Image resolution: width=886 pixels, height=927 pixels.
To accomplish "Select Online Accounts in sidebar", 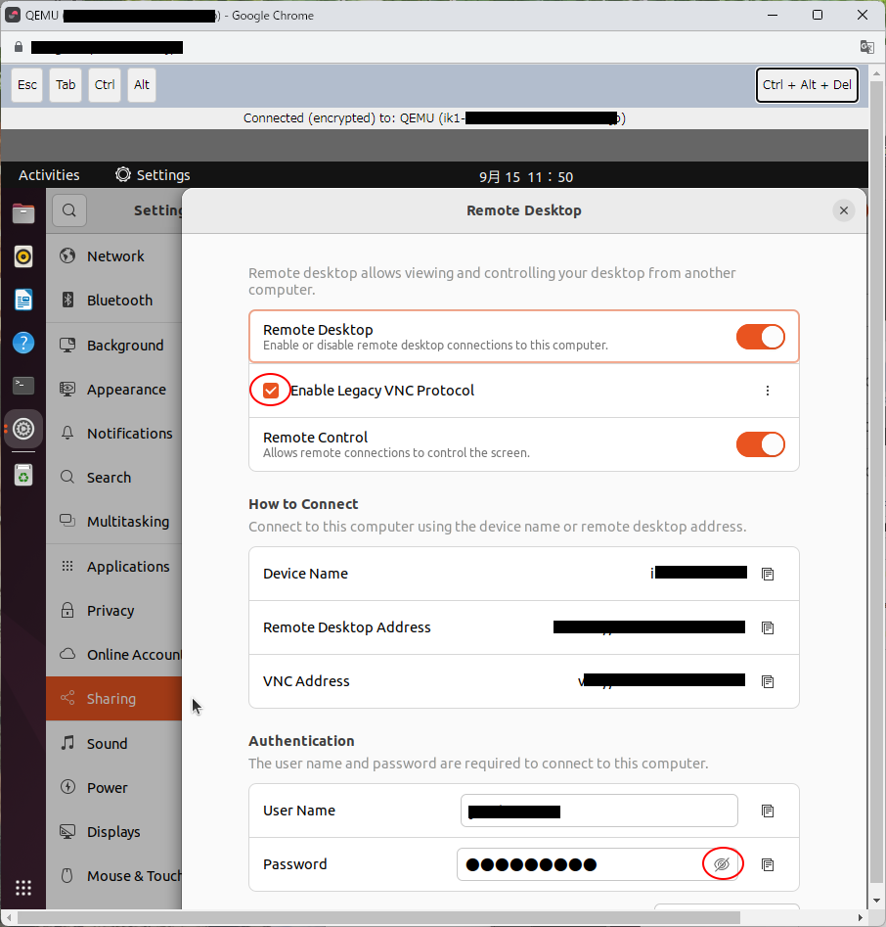I will [x=114, y=655].
